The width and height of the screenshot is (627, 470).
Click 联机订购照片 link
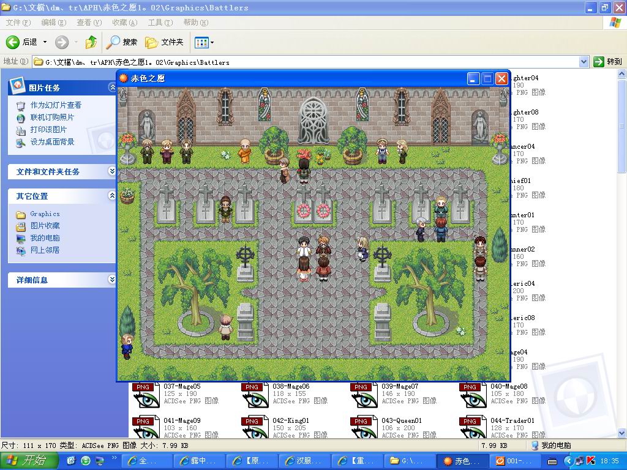click(x=53, y=117)
